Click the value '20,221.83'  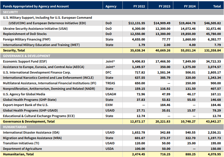coord(163,121)
